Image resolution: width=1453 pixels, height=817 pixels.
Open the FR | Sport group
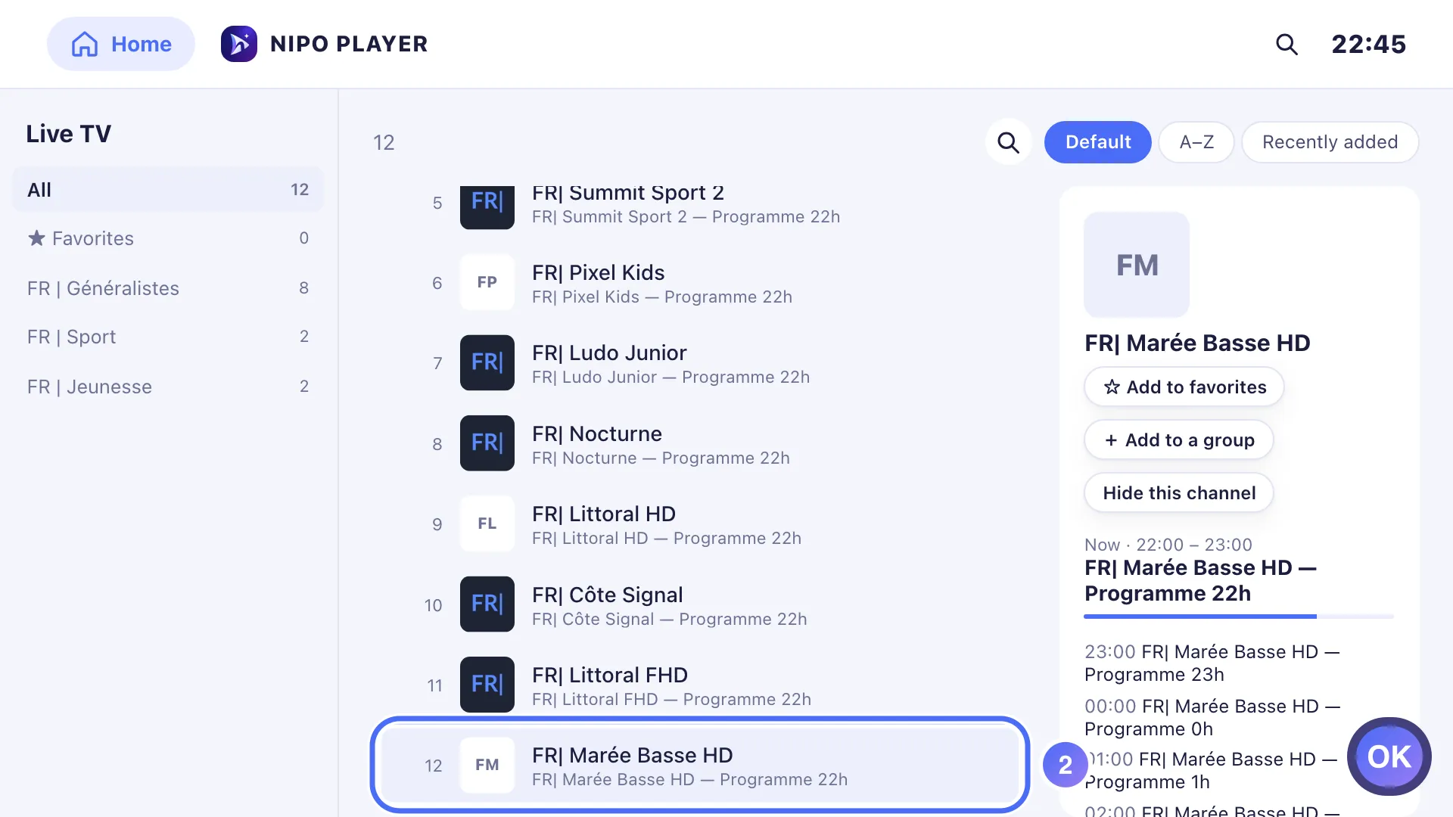168,337
